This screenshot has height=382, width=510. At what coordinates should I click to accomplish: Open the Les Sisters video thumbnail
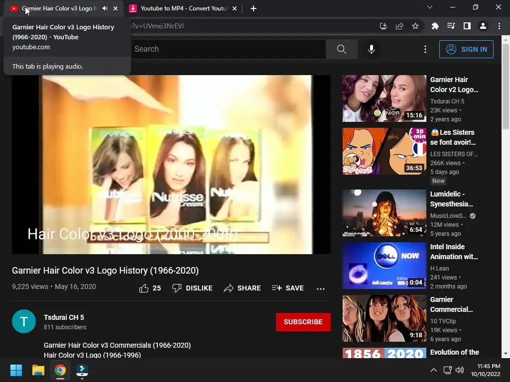pos(384,151)
